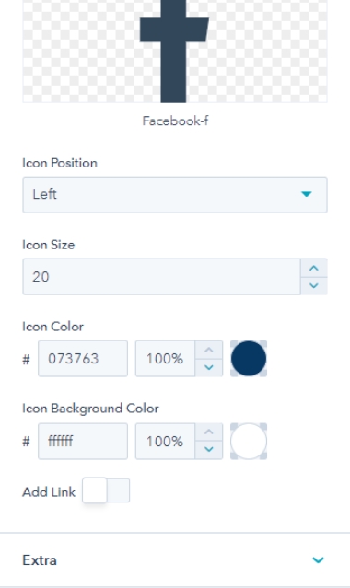Decrease Icon Size with down arrow
This screenshot has height=588, width=350.
click(314, 286)
